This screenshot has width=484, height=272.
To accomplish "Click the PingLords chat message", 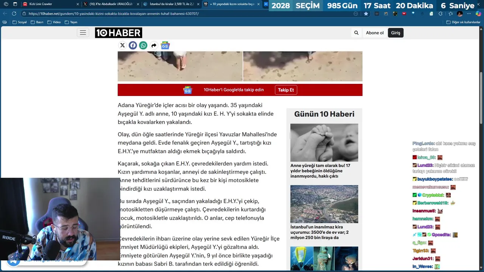I will coord(444,146).
